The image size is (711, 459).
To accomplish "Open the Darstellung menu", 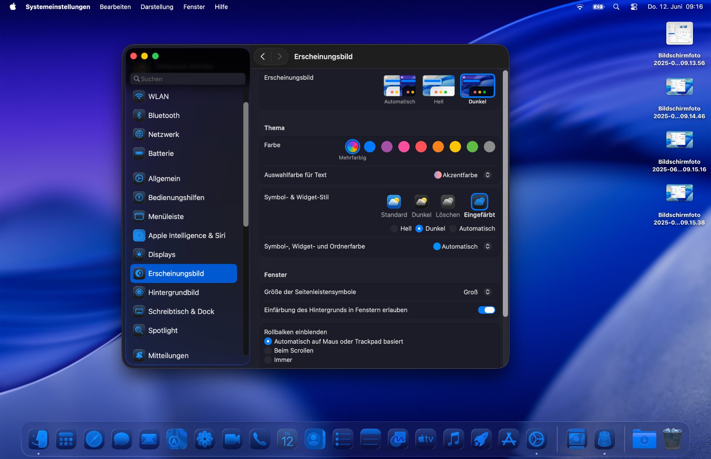I will pyautogui.click(x=157, y=7).
